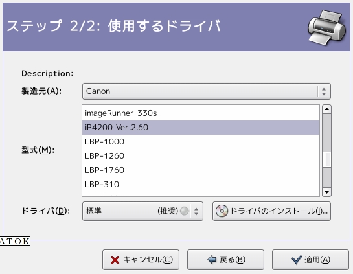Image resolution: width=353 pixels, height=274 pixels.
Task: Click the model list scrollbar thumb
Action: coord(326,159)
